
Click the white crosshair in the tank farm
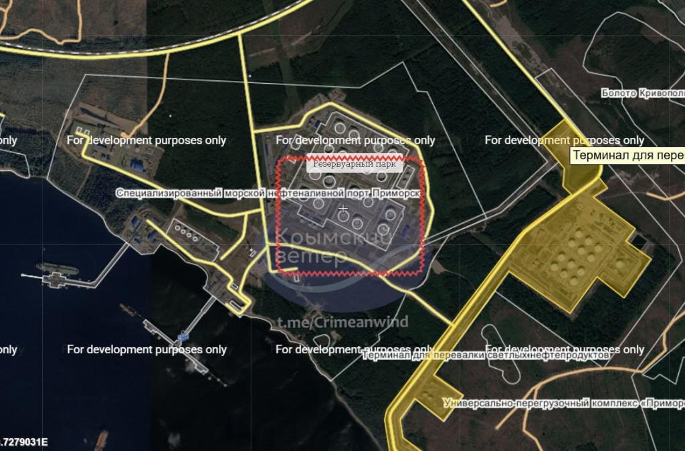[x=344, y=209]
